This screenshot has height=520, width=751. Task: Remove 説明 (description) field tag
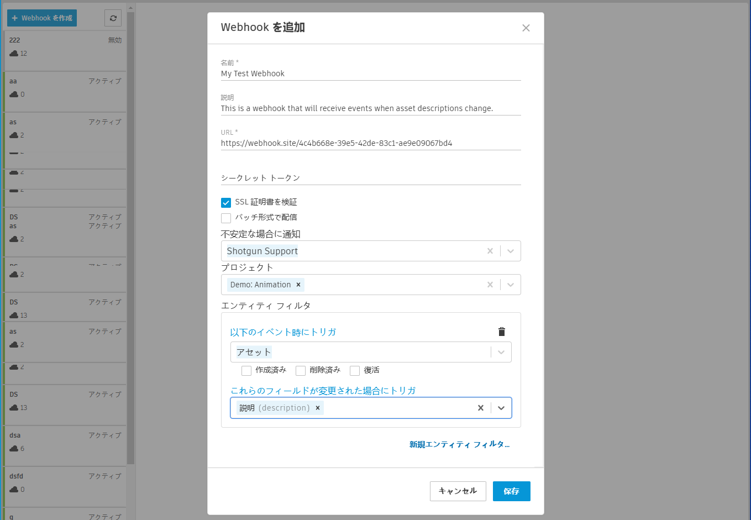[318, 408]
